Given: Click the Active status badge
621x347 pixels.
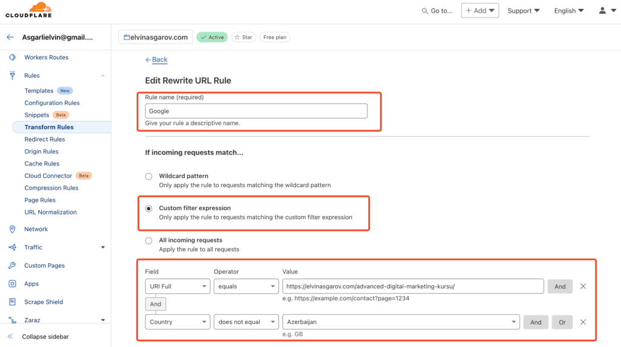Looking at the screenshot, I should pos(212,37).
